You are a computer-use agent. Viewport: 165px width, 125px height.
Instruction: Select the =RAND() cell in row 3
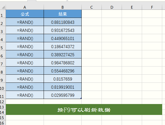[x=25, y=30]
